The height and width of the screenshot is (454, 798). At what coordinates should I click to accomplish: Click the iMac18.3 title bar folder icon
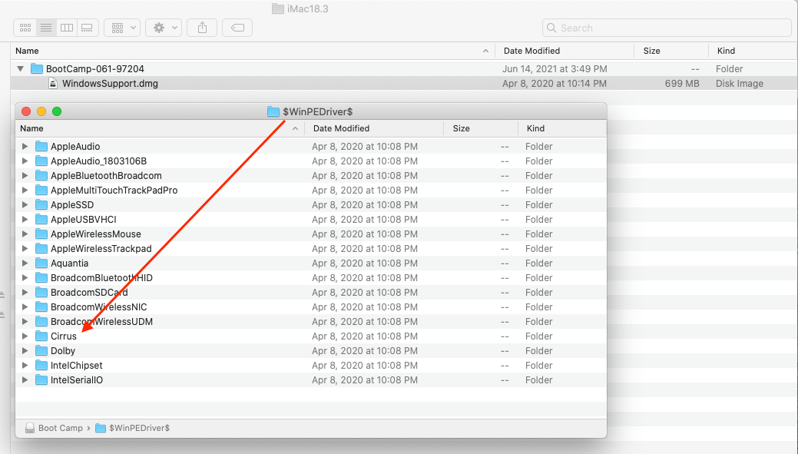278,8
